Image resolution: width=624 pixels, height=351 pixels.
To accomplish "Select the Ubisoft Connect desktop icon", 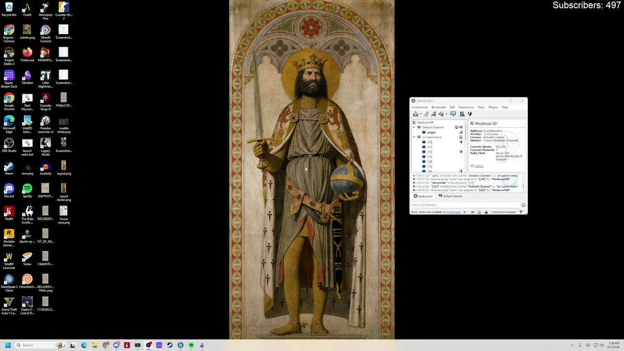I will point(45,34).
